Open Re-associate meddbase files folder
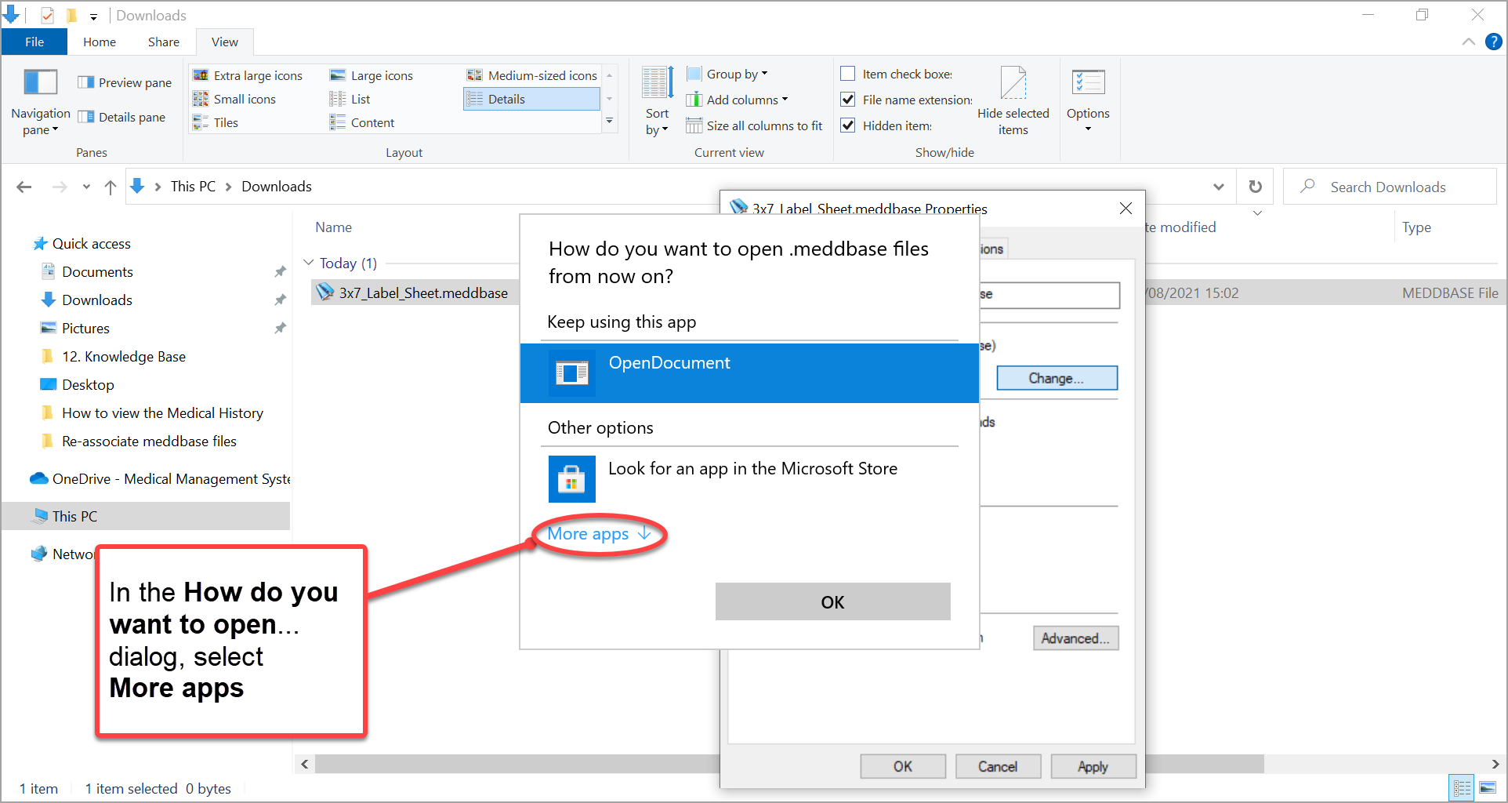The image size is (1508, 803). click(x=149, y=441)
